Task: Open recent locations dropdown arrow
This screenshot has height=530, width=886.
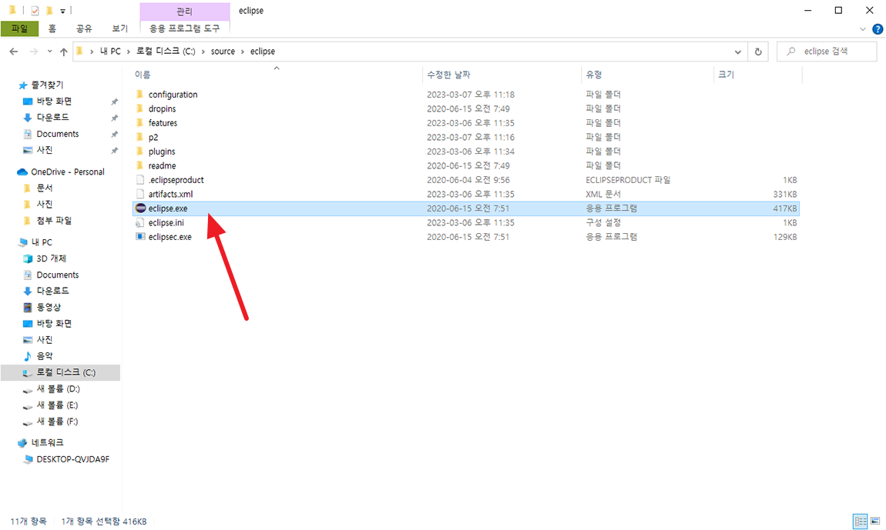Action: (50, 52)
